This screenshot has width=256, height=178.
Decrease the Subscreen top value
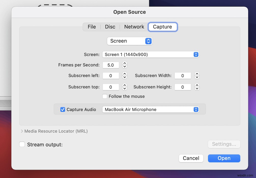coord(124,88)
